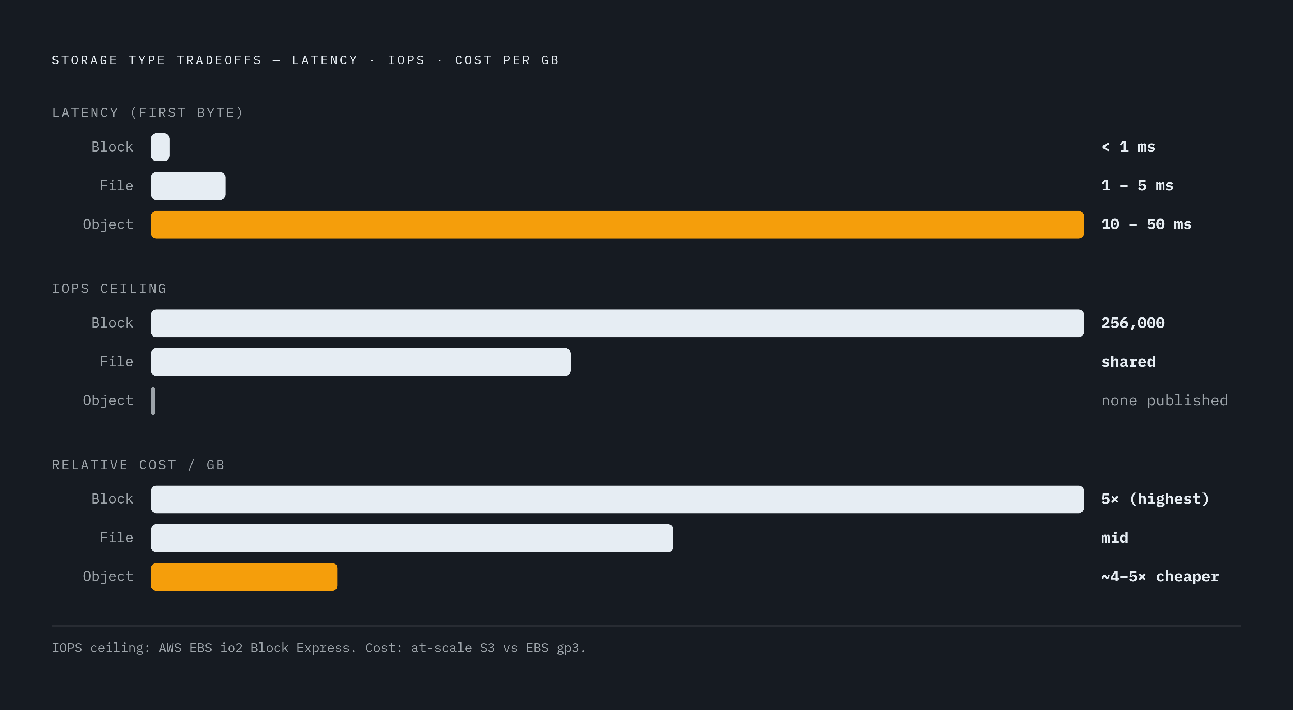Viewport: 1293px width, 710px height.
Task: Click the File relative cost bar
Action: tap(412, 538)
